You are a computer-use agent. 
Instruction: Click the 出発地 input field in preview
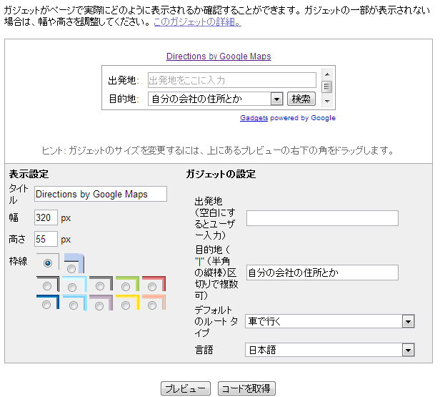pos(231,80)
